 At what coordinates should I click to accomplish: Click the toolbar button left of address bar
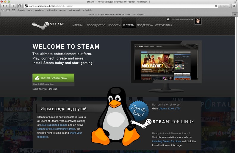(20, 6)
